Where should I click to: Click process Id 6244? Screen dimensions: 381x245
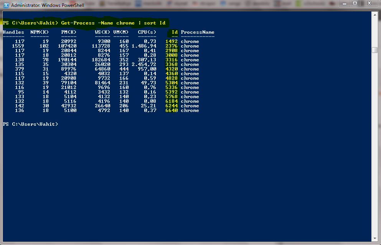(172, 106)
